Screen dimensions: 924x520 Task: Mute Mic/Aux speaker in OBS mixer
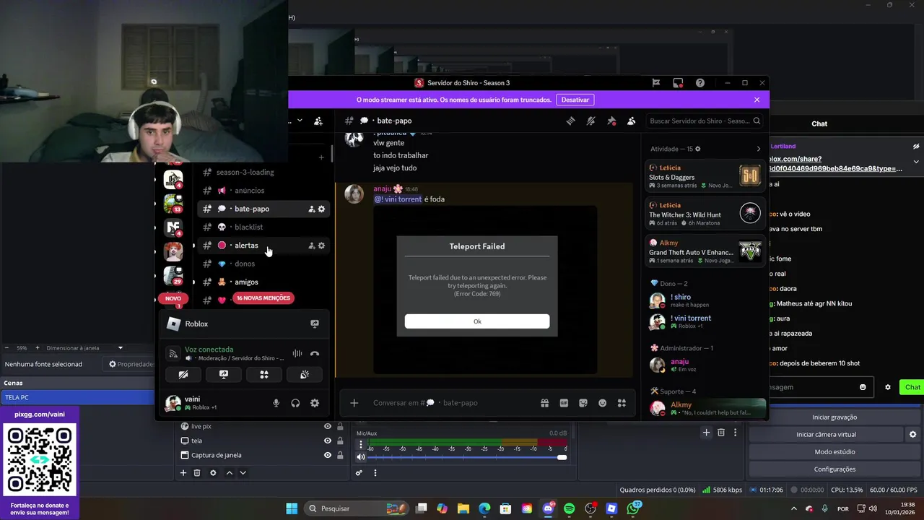[361, 457]
